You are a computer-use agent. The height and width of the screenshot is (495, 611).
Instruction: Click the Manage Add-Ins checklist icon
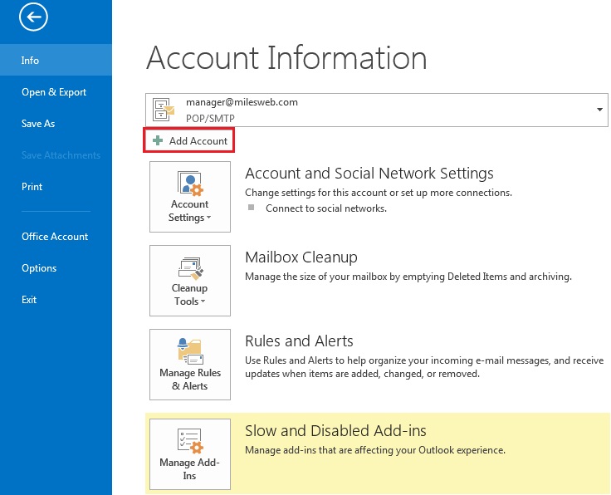[190, 440]
